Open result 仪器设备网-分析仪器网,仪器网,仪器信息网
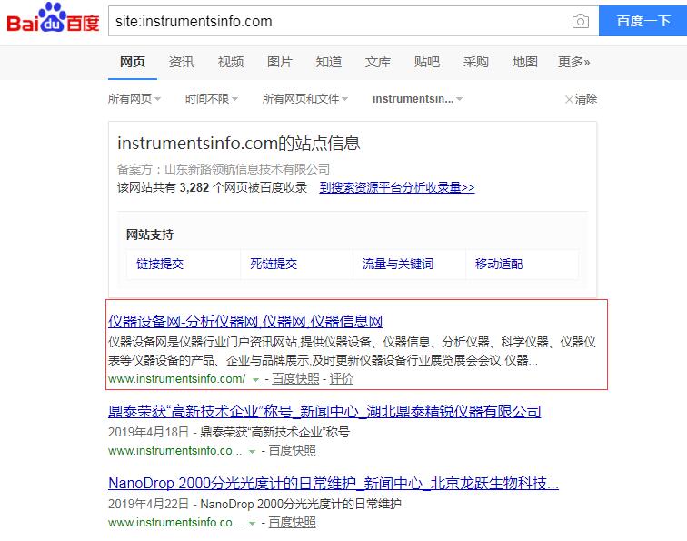The width and height of the screenshot is (687, 541). point(245,321)
